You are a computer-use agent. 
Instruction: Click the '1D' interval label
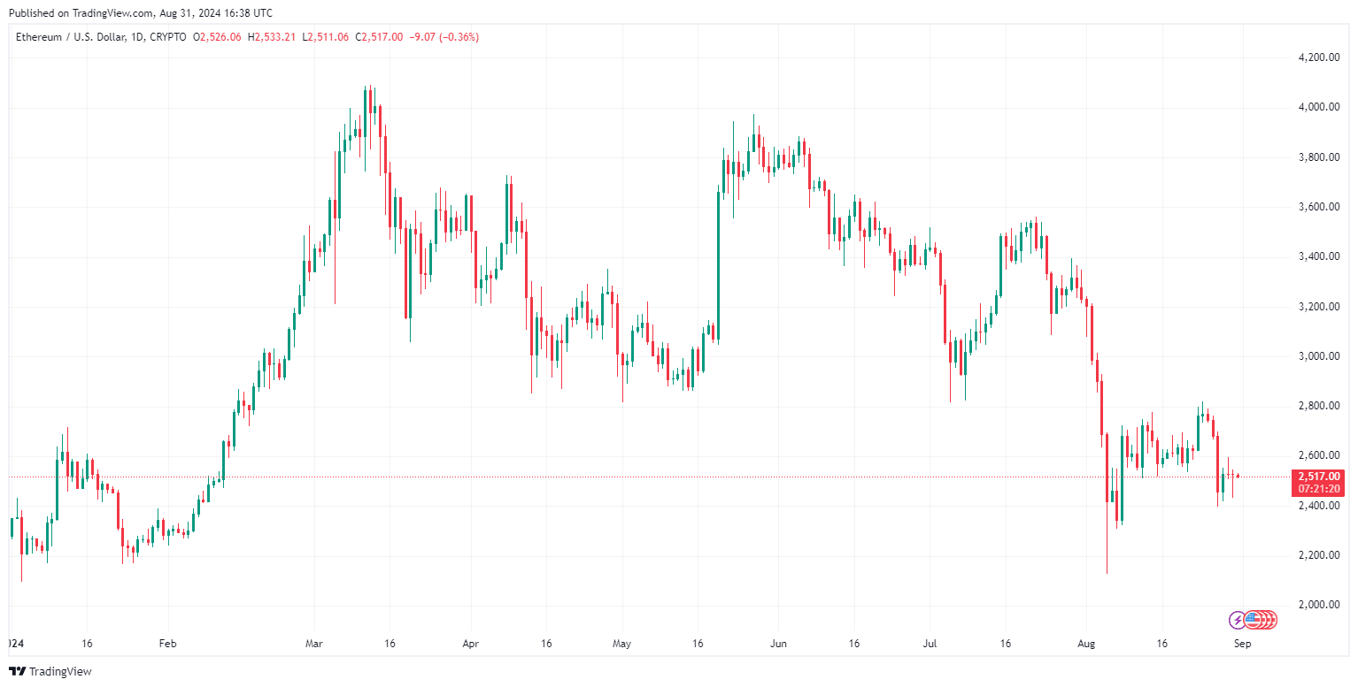pyautogui.click(x=136, y=37)
